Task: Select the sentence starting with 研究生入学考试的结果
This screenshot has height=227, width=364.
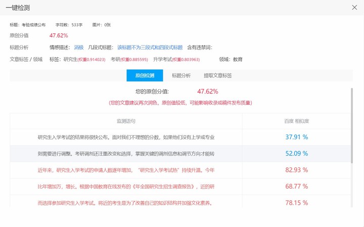Action: (126, 137)
